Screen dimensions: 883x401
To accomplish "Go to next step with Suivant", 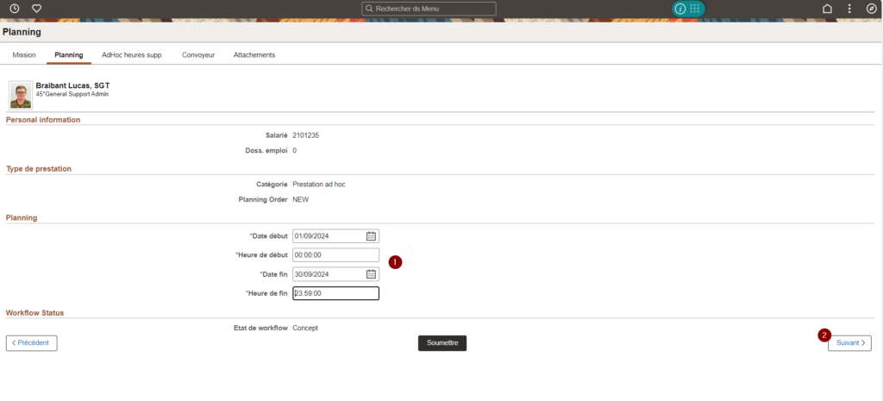I will click(849, 343).
